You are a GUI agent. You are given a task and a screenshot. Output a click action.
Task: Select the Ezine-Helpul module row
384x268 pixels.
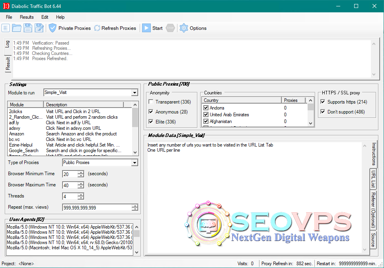tap(70, 145)
